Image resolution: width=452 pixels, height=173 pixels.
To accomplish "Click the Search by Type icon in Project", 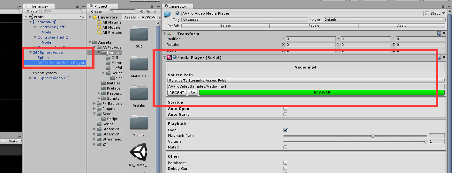I will pyautogui.click(x=141, y=11).
